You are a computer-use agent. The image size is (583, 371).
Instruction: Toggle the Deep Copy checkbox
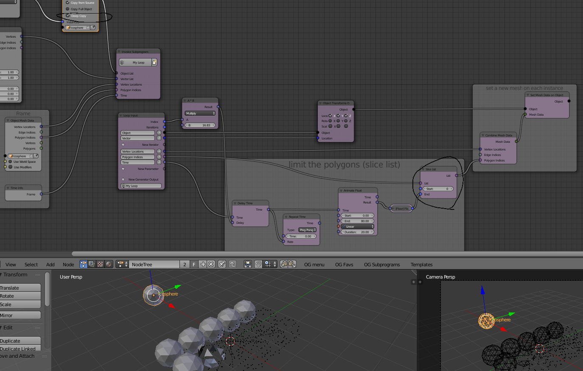[x=67, y=16]
